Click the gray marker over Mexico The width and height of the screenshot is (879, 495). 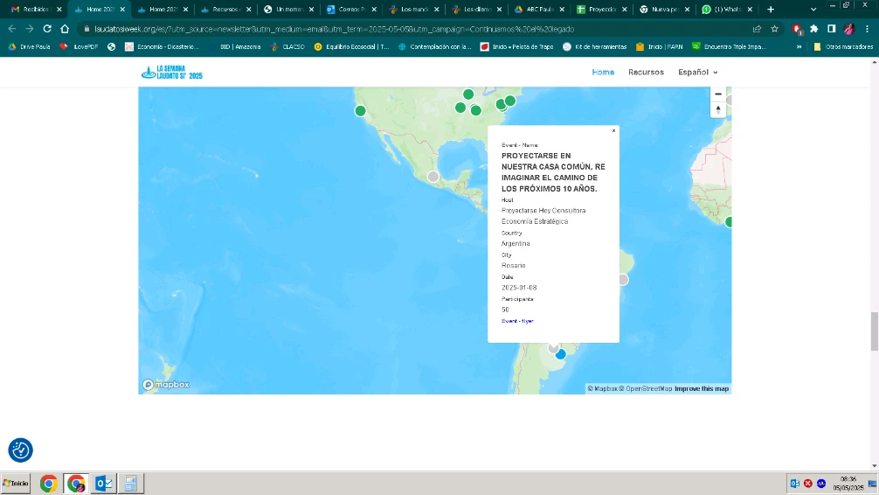tap(433, 177)
